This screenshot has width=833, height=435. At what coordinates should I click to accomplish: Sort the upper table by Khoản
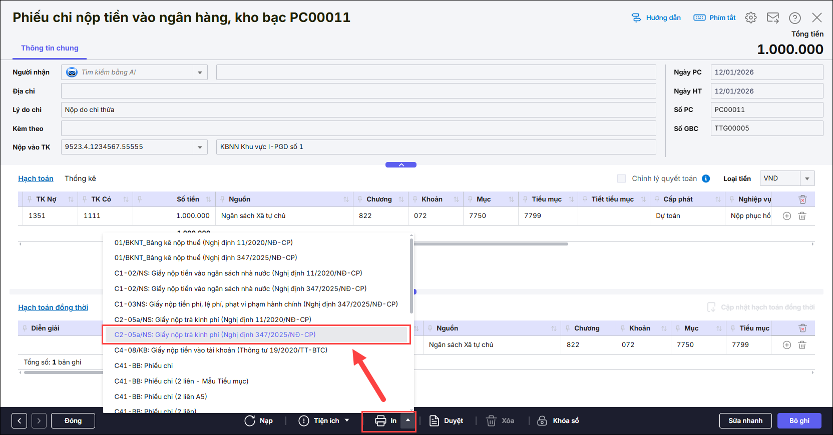[x=456, y=199]
